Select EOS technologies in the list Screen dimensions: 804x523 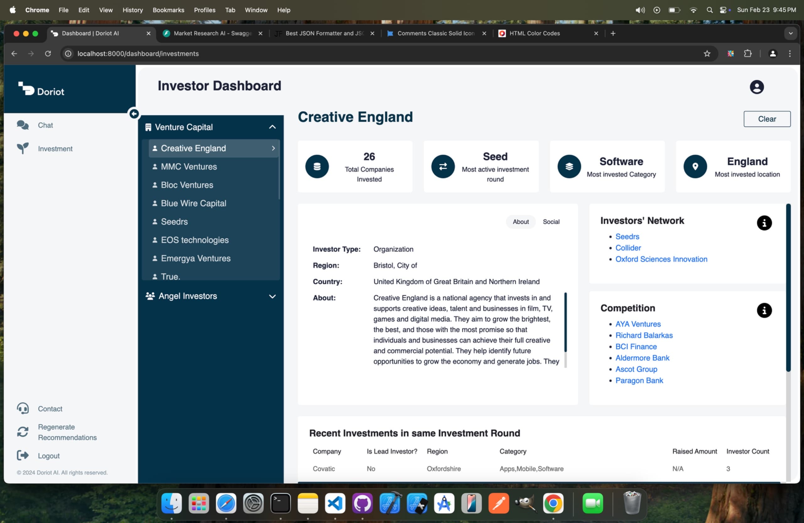click(213, 240)
